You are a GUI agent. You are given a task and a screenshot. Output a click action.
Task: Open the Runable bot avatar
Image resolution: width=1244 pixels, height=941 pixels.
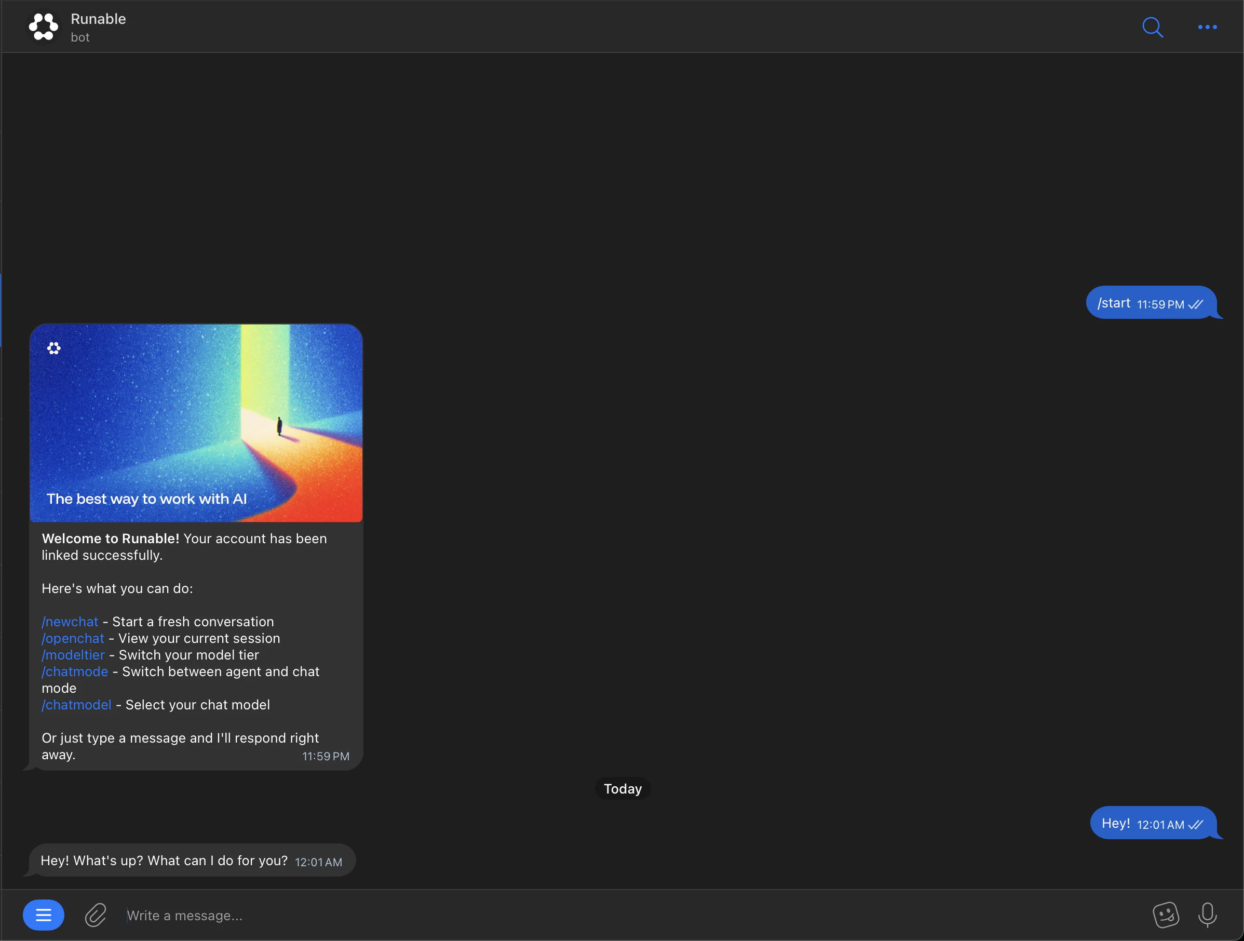tap(43, 26)
